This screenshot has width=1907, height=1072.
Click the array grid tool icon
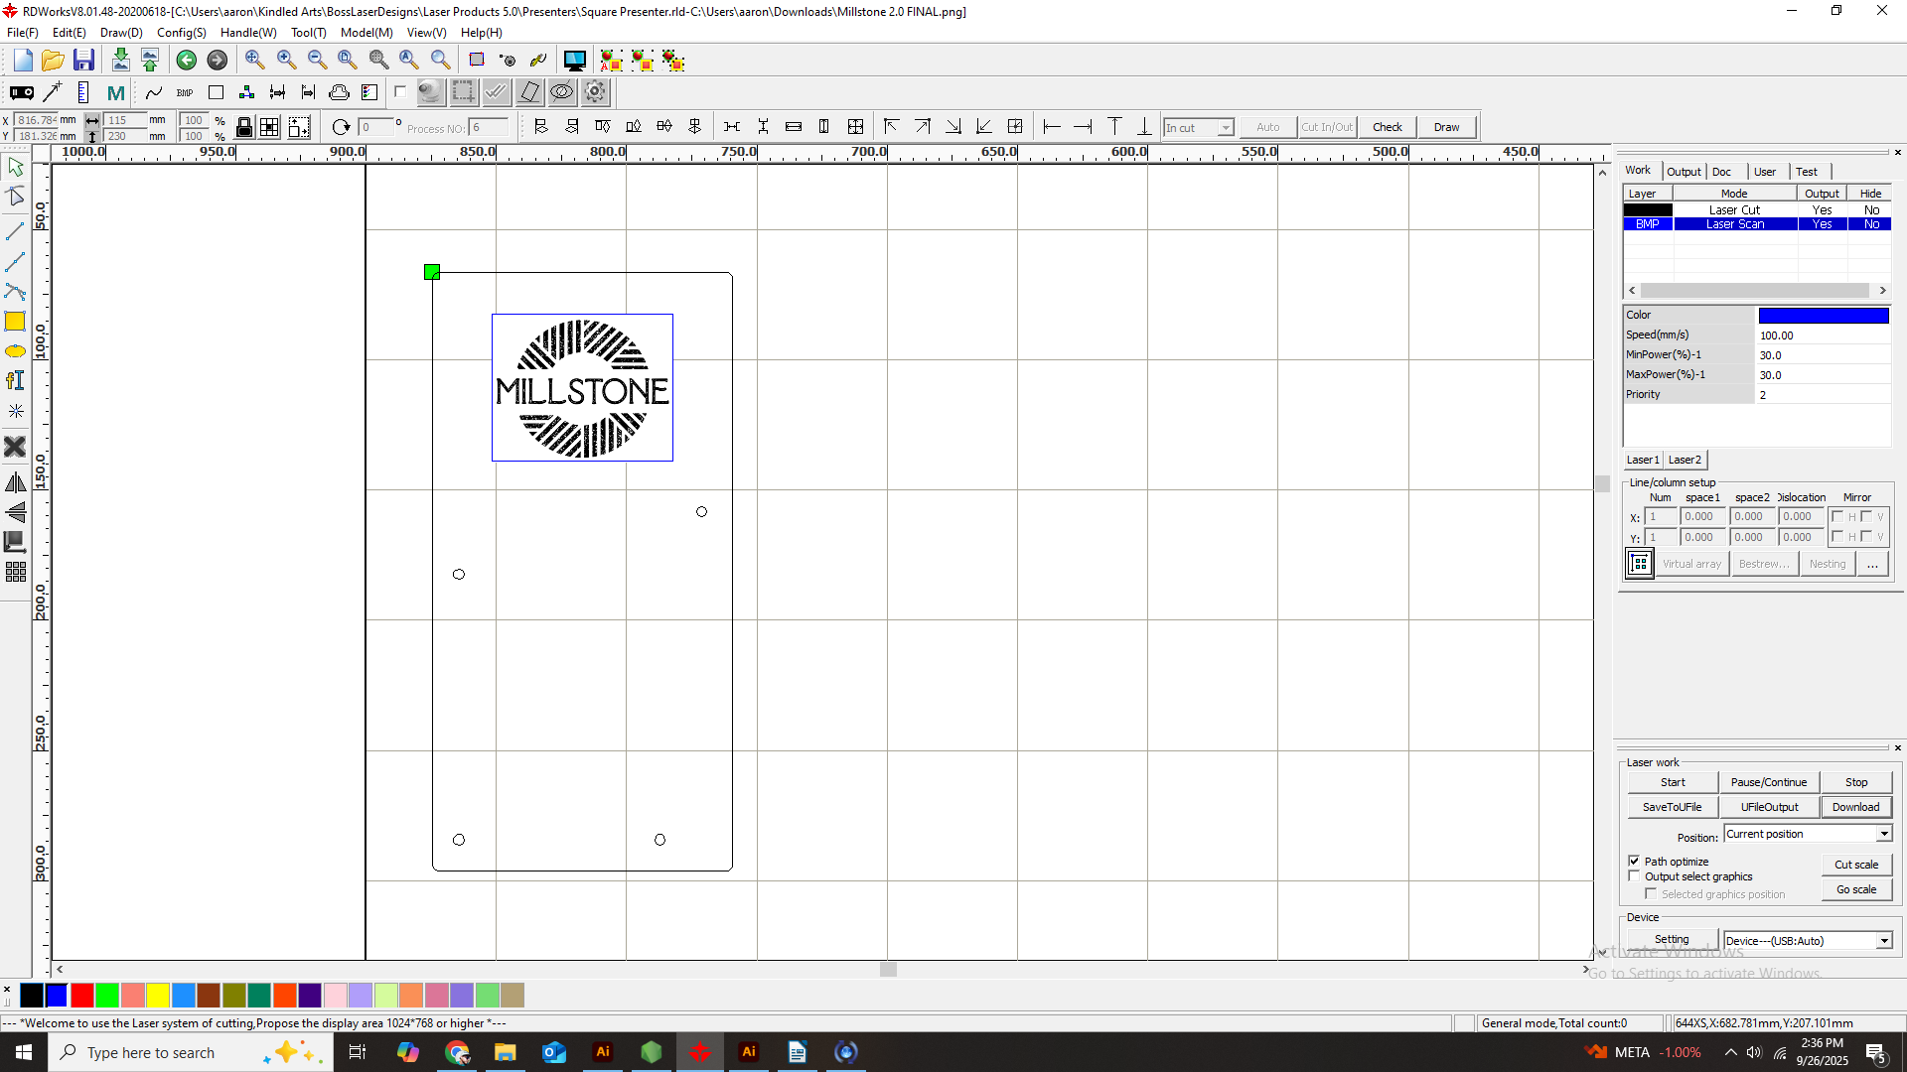pos(15,573)
